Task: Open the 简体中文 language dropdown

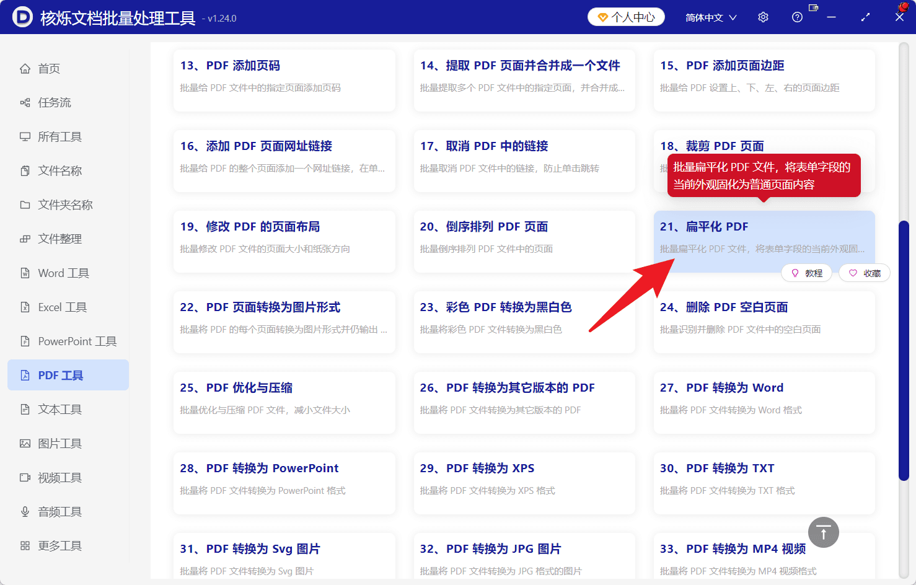Action: (711, 17)
